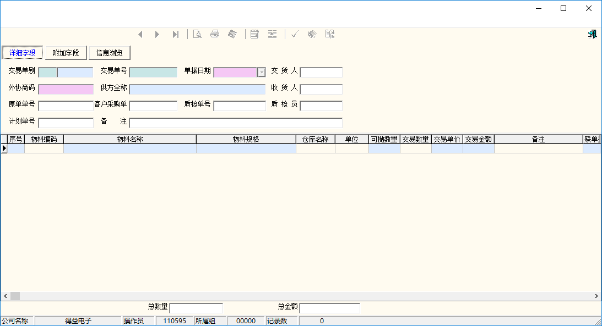
Task: Go to the previous record arrow
Action: [140, 35]
